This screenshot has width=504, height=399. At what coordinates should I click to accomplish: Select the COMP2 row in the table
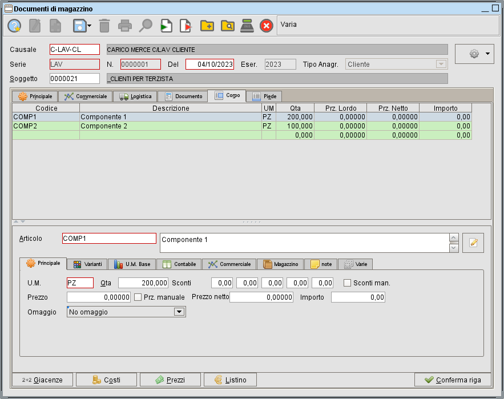point(46,126)
